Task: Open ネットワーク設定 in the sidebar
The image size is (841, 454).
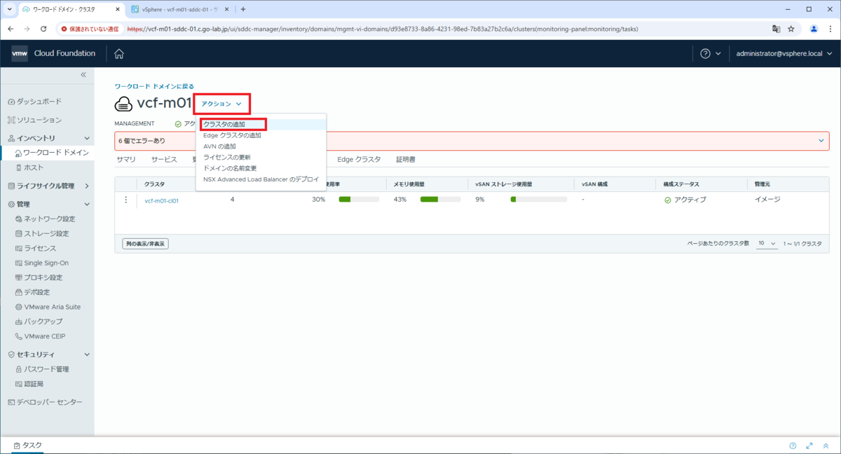Action: pos(46,219)
